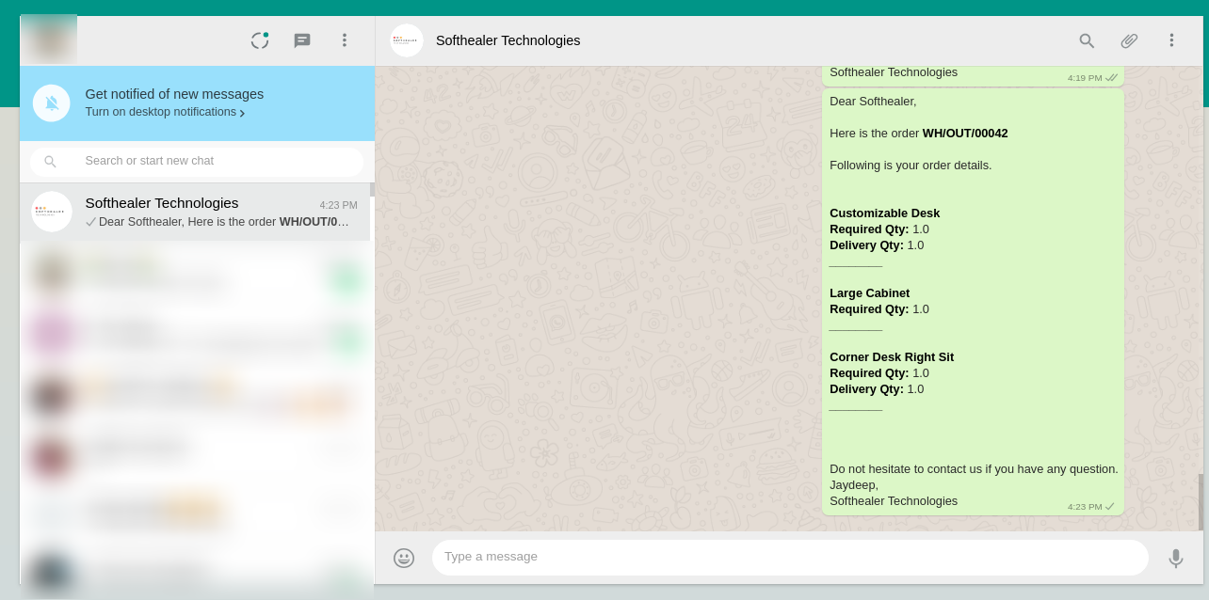The width and height of the screenshot is (1209, 600).
Task: Click the Do not hesitate to contact line
Action: click(x=974, y=469)
